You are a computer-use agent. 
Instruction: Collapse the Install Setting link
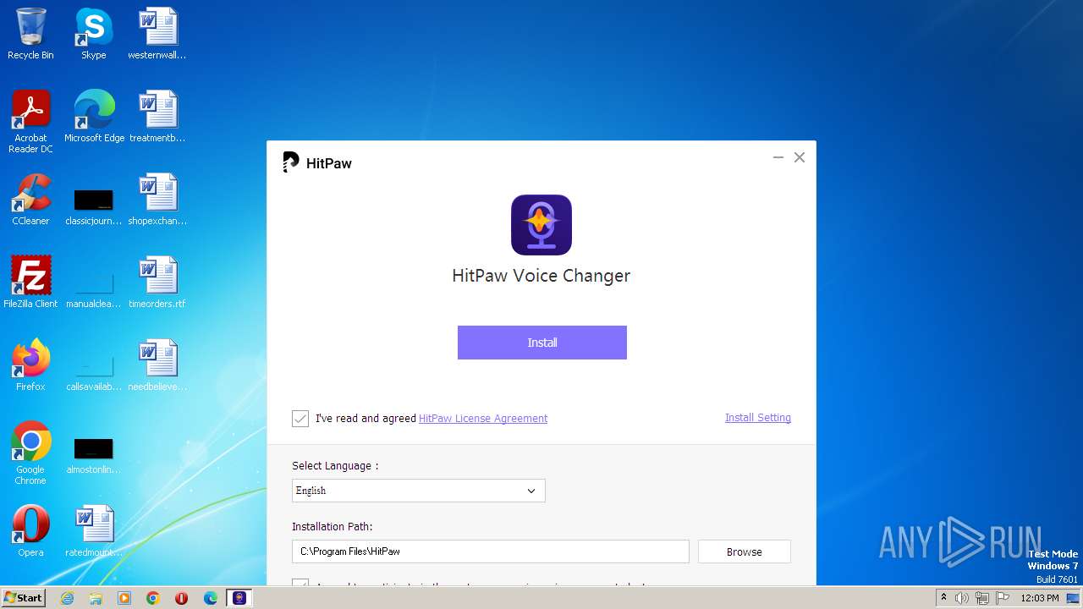758,418
